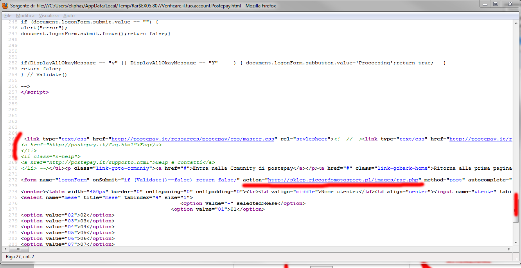Click the 'Faq' anchor text
This screenshot has width=521, height=268.
click(144, 145)
